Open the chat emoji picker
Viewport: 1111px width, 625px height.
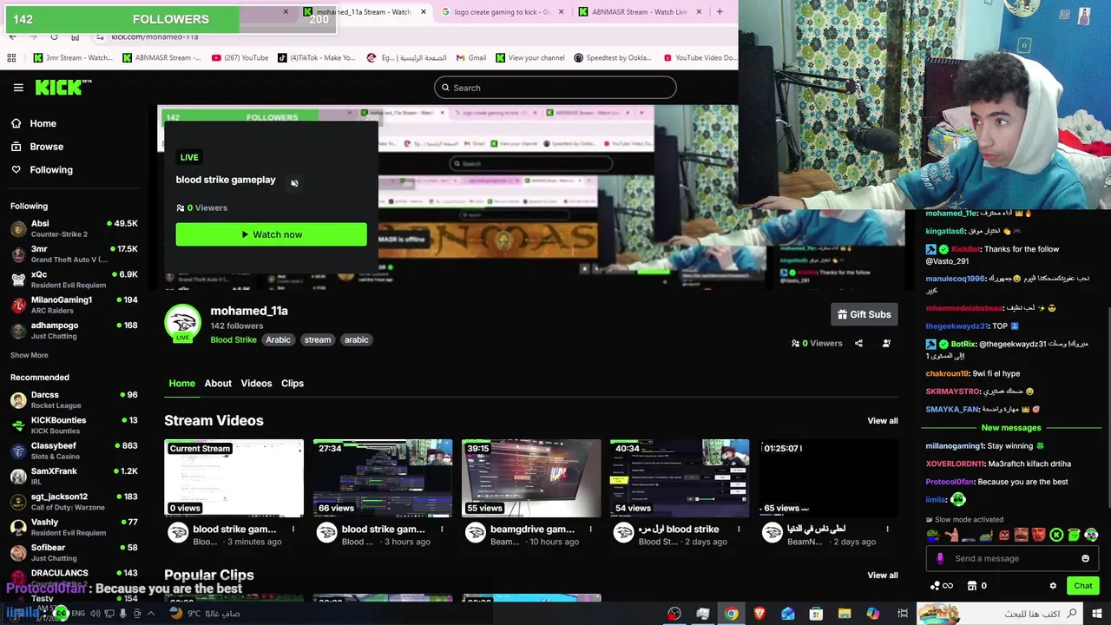coord(1085,559)
